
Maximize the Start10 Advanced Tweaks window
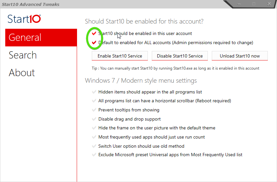coord(254,4)
